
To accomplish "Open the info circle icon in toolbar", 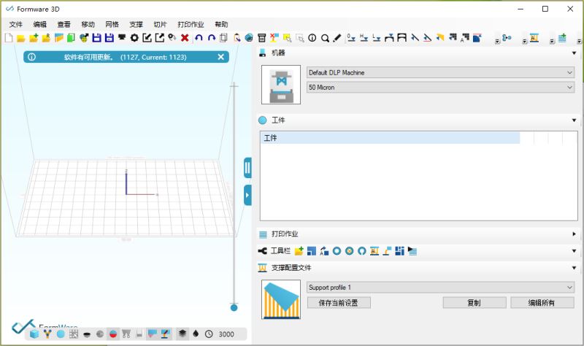I will (x=312, y=38).
